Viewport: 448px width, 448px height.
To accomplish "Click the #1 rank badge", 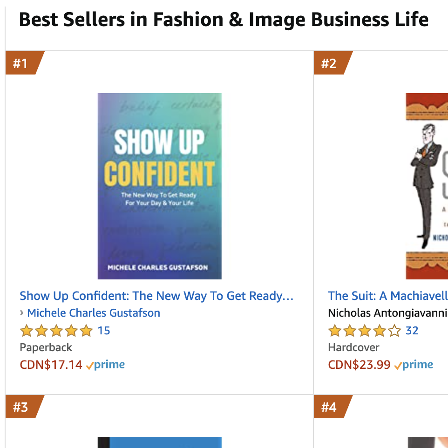I will click(21, 63).
